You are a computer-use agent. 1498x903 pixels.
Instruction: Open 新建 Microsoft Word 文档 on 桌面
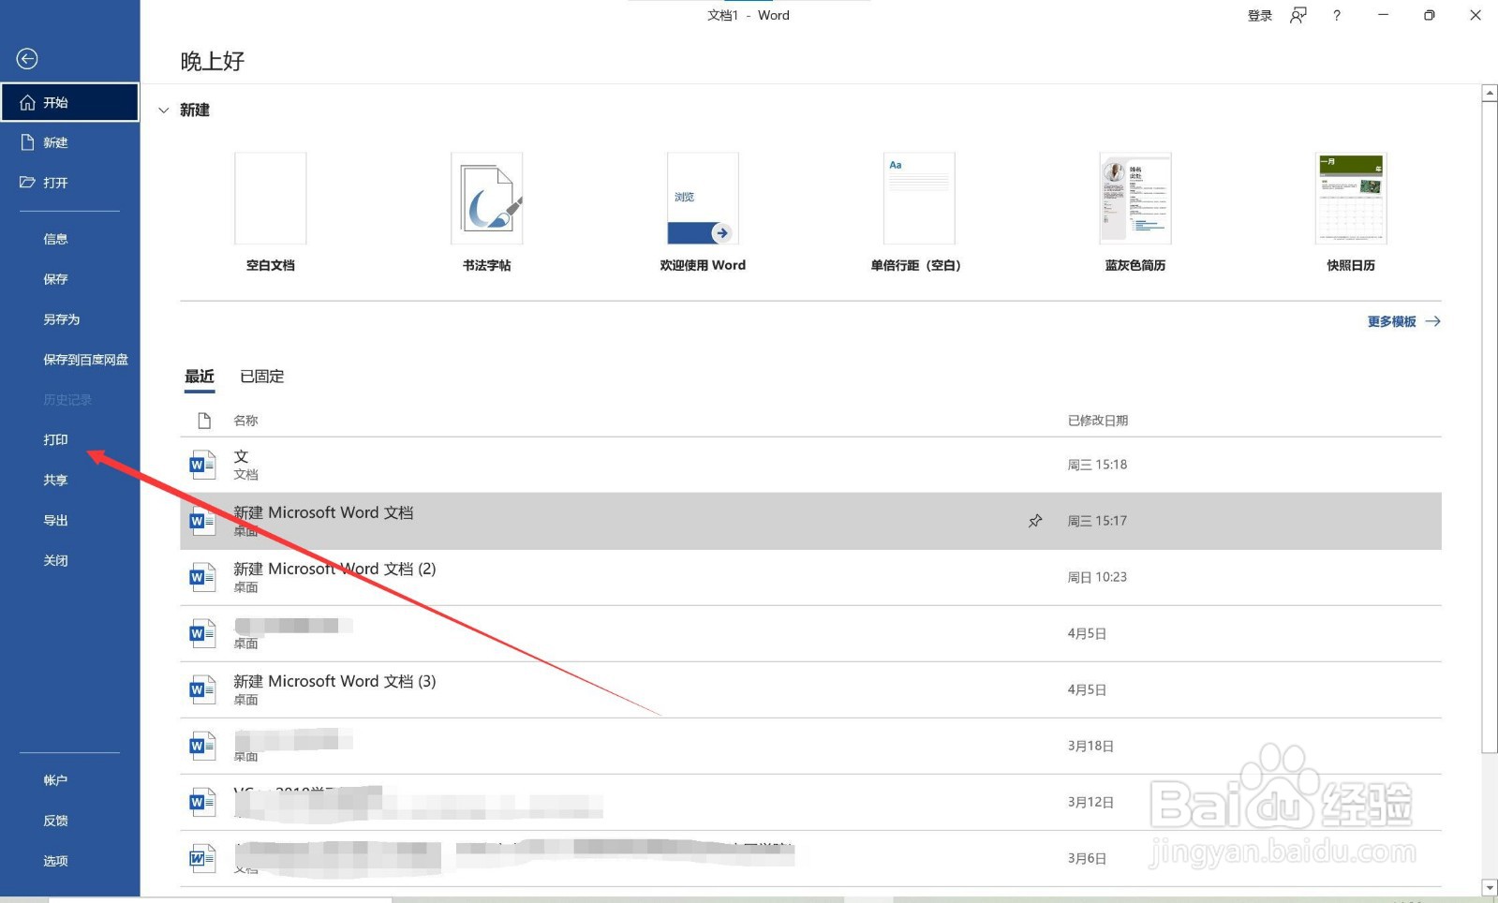click(x=810, y=521)
